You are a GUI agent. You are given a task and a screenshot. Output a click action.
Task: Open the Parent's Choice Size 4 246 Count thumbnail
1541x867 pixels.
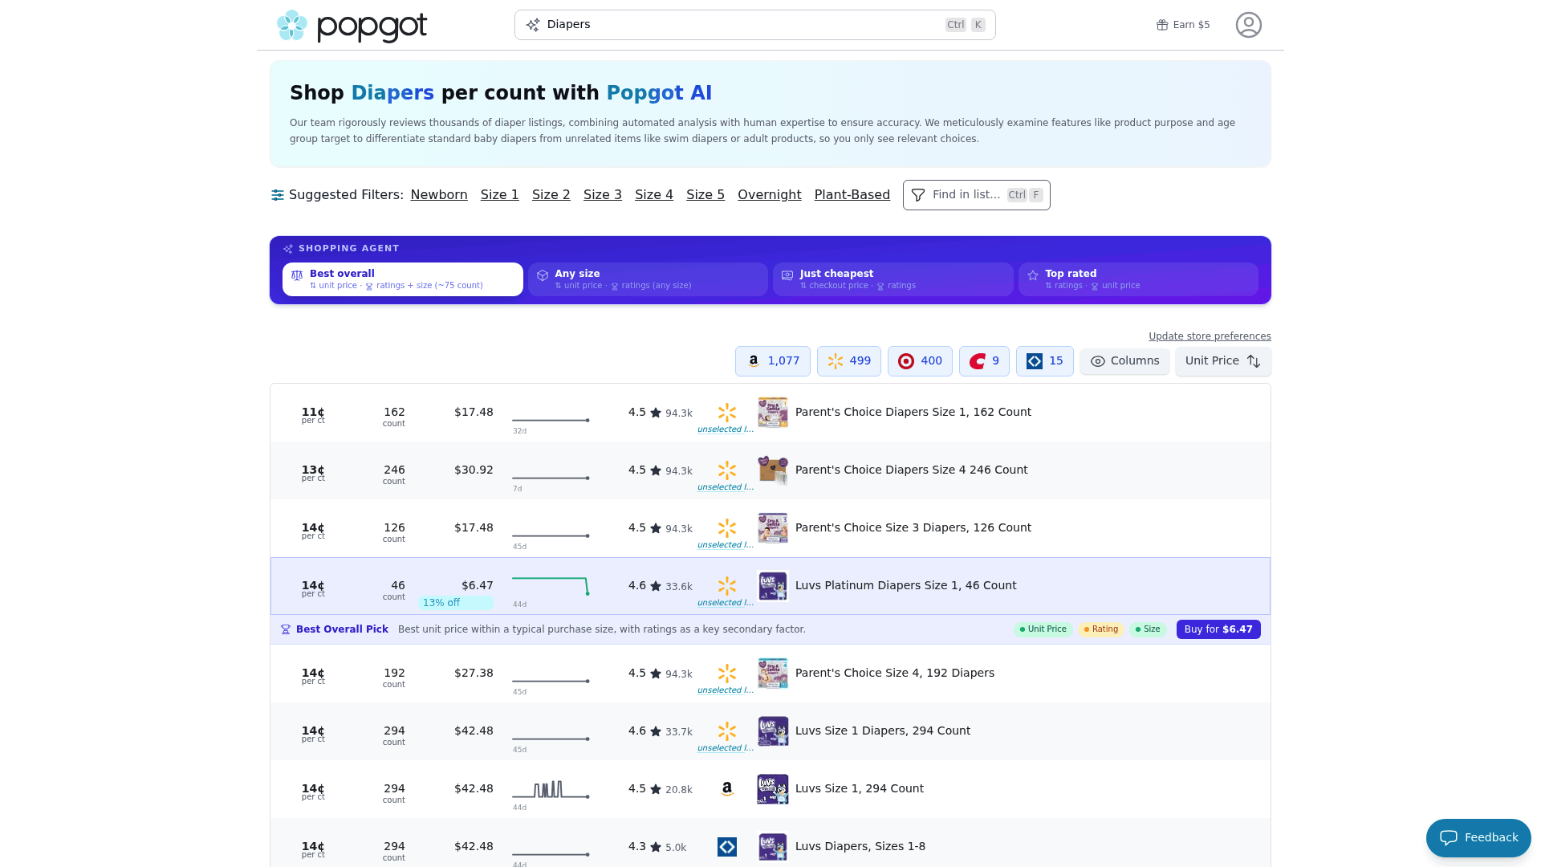coord(773,470)
